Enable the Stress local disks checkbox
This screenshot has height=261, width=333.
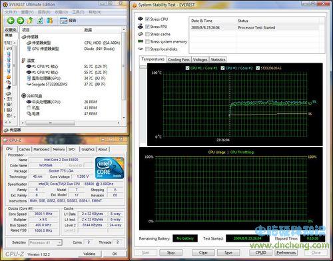pos(147,49)
